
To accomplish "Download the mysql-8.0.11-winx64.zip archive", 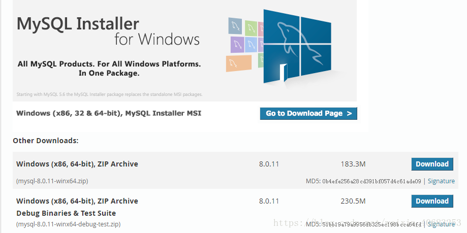I will pos(432,164).
